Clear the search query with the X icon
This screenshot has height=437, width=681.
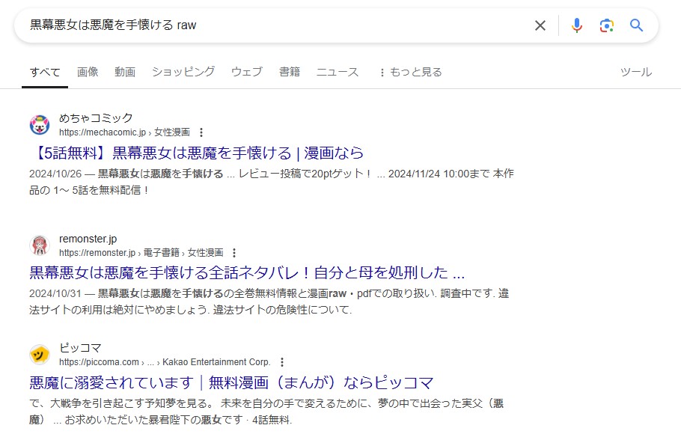[x=540, y=25]
